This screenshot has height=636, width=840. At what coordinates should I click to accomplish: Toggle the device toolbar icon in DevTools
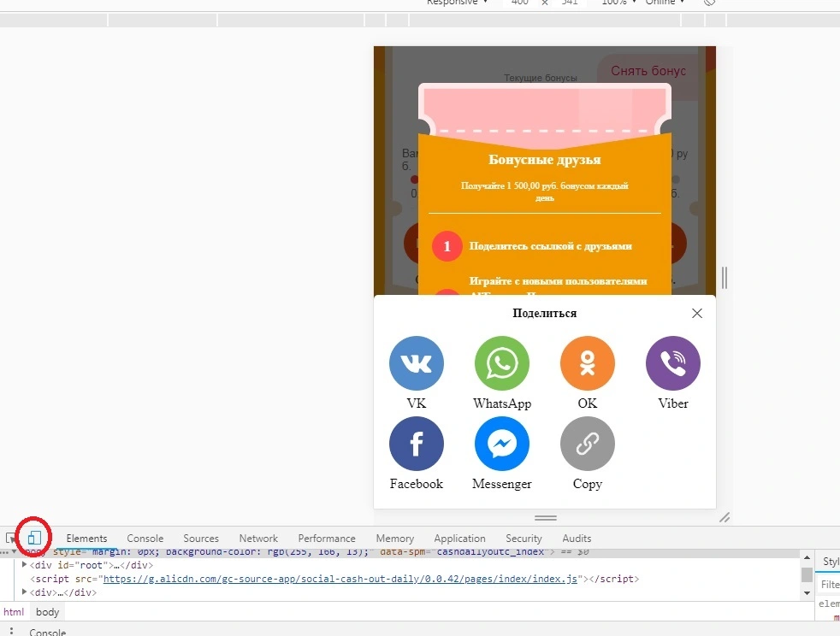click(34, 537)
